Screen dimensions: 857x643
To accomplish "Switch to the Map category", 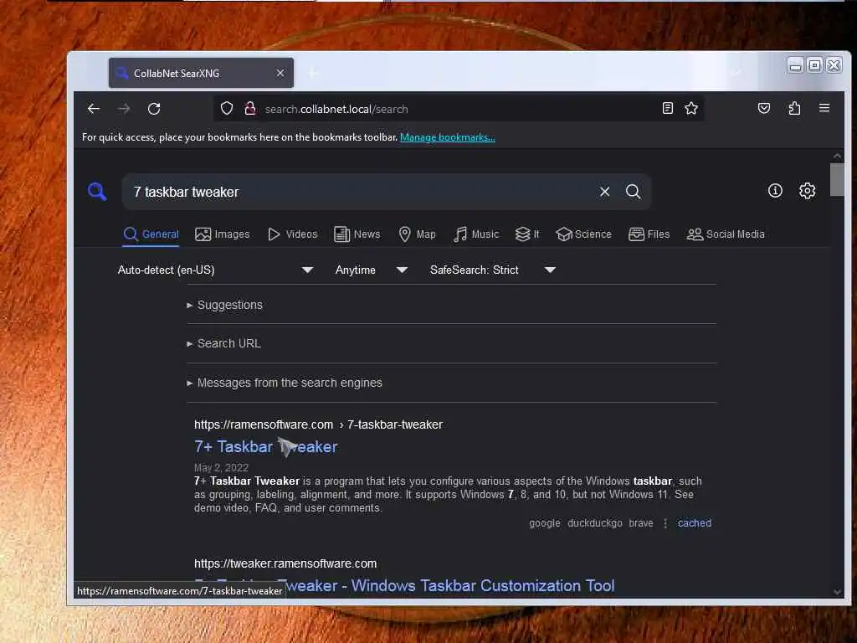I will click(x=417, y=234).
